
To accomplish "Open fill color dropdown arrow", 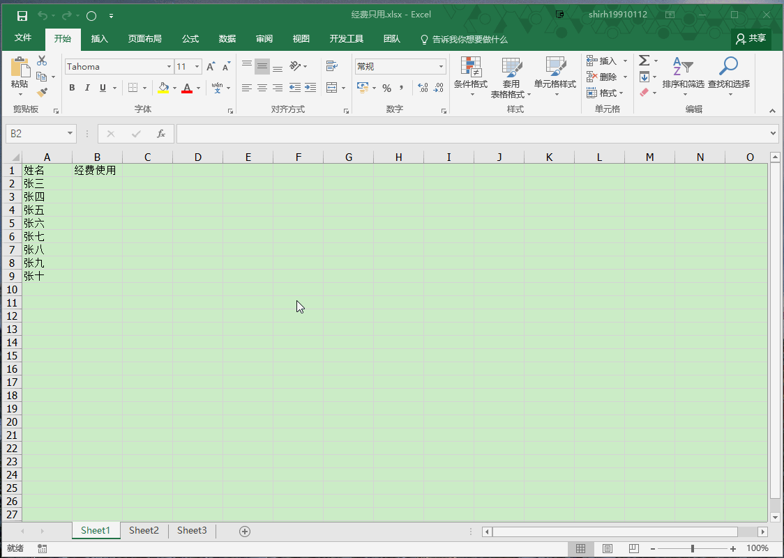I will point(174,88).
